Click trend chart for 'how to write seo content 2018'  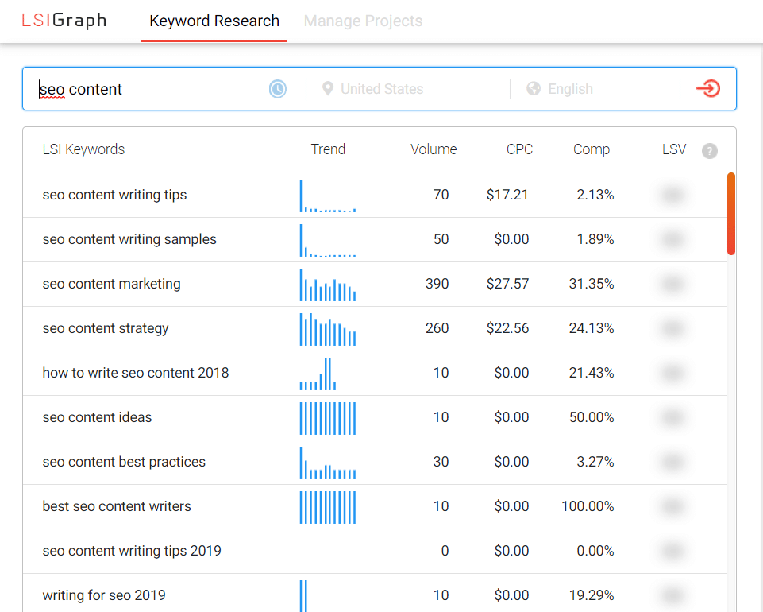318,374
